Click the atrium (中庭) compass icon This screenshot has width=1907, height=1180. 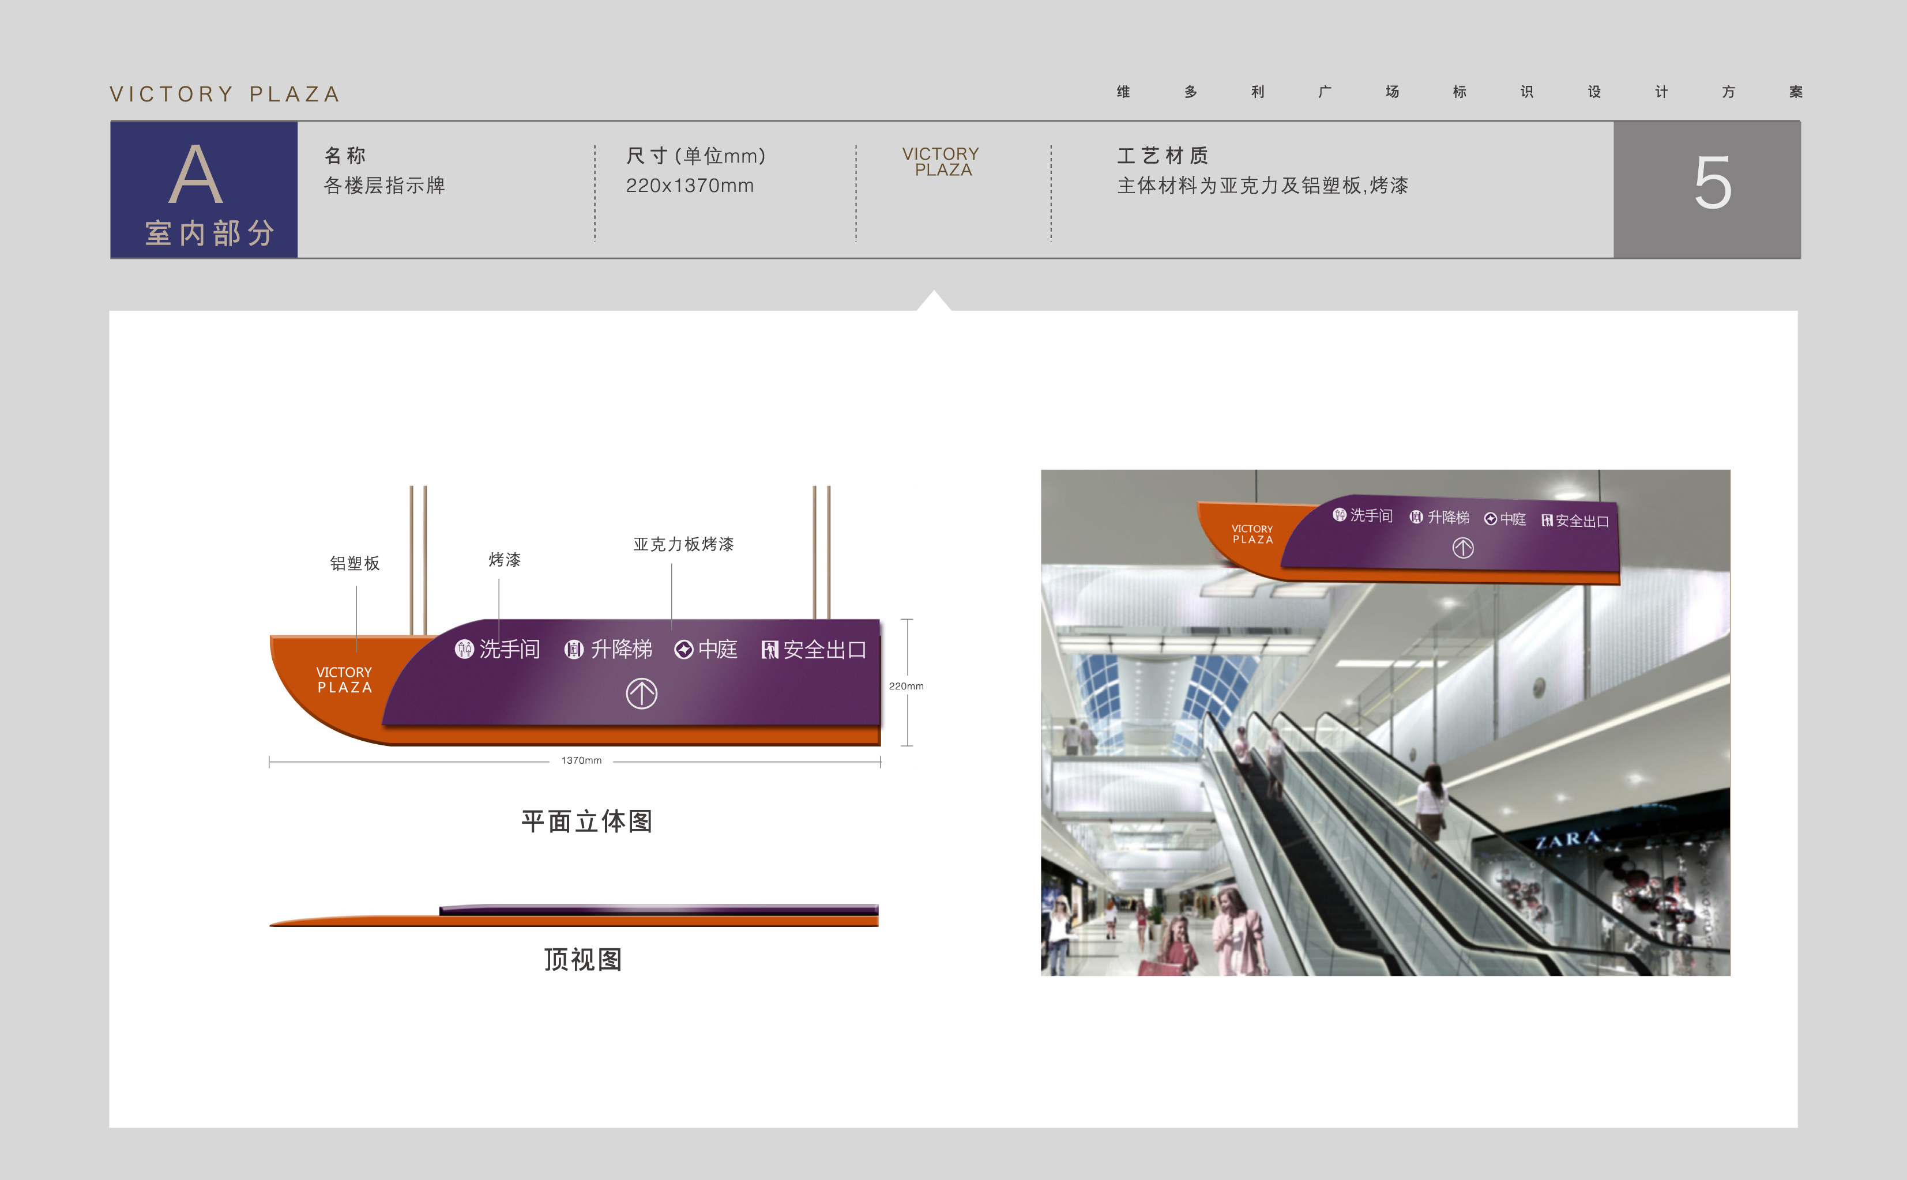684,651
